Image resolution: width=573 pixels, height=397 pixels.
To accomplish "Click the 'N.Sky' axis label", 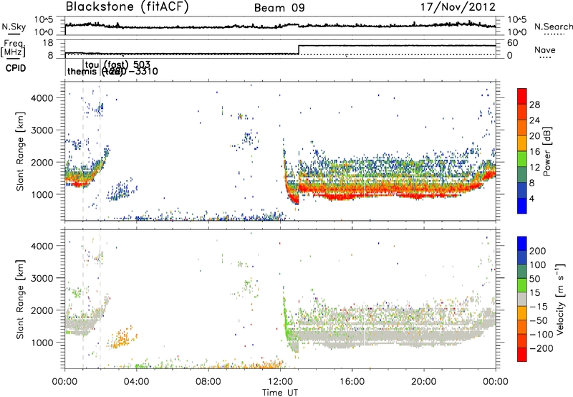I will pyautogui.click(x=14, y=27).
